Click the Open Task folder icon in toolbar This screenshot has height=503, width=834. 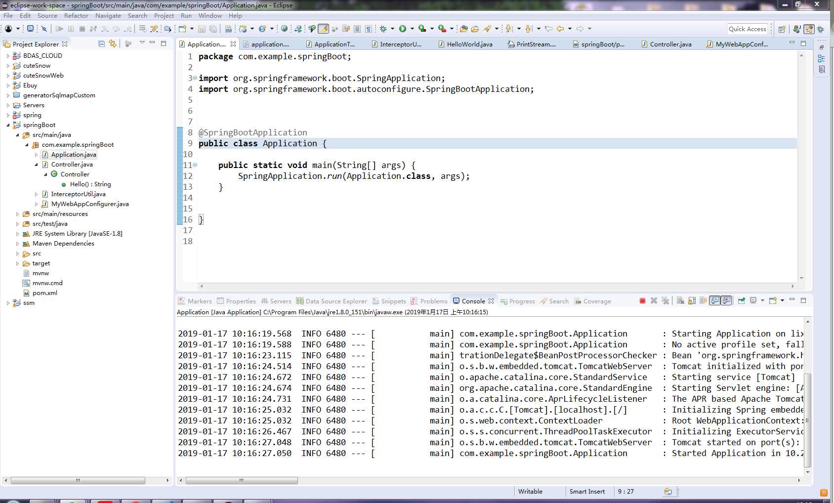[x=475, y=29]
